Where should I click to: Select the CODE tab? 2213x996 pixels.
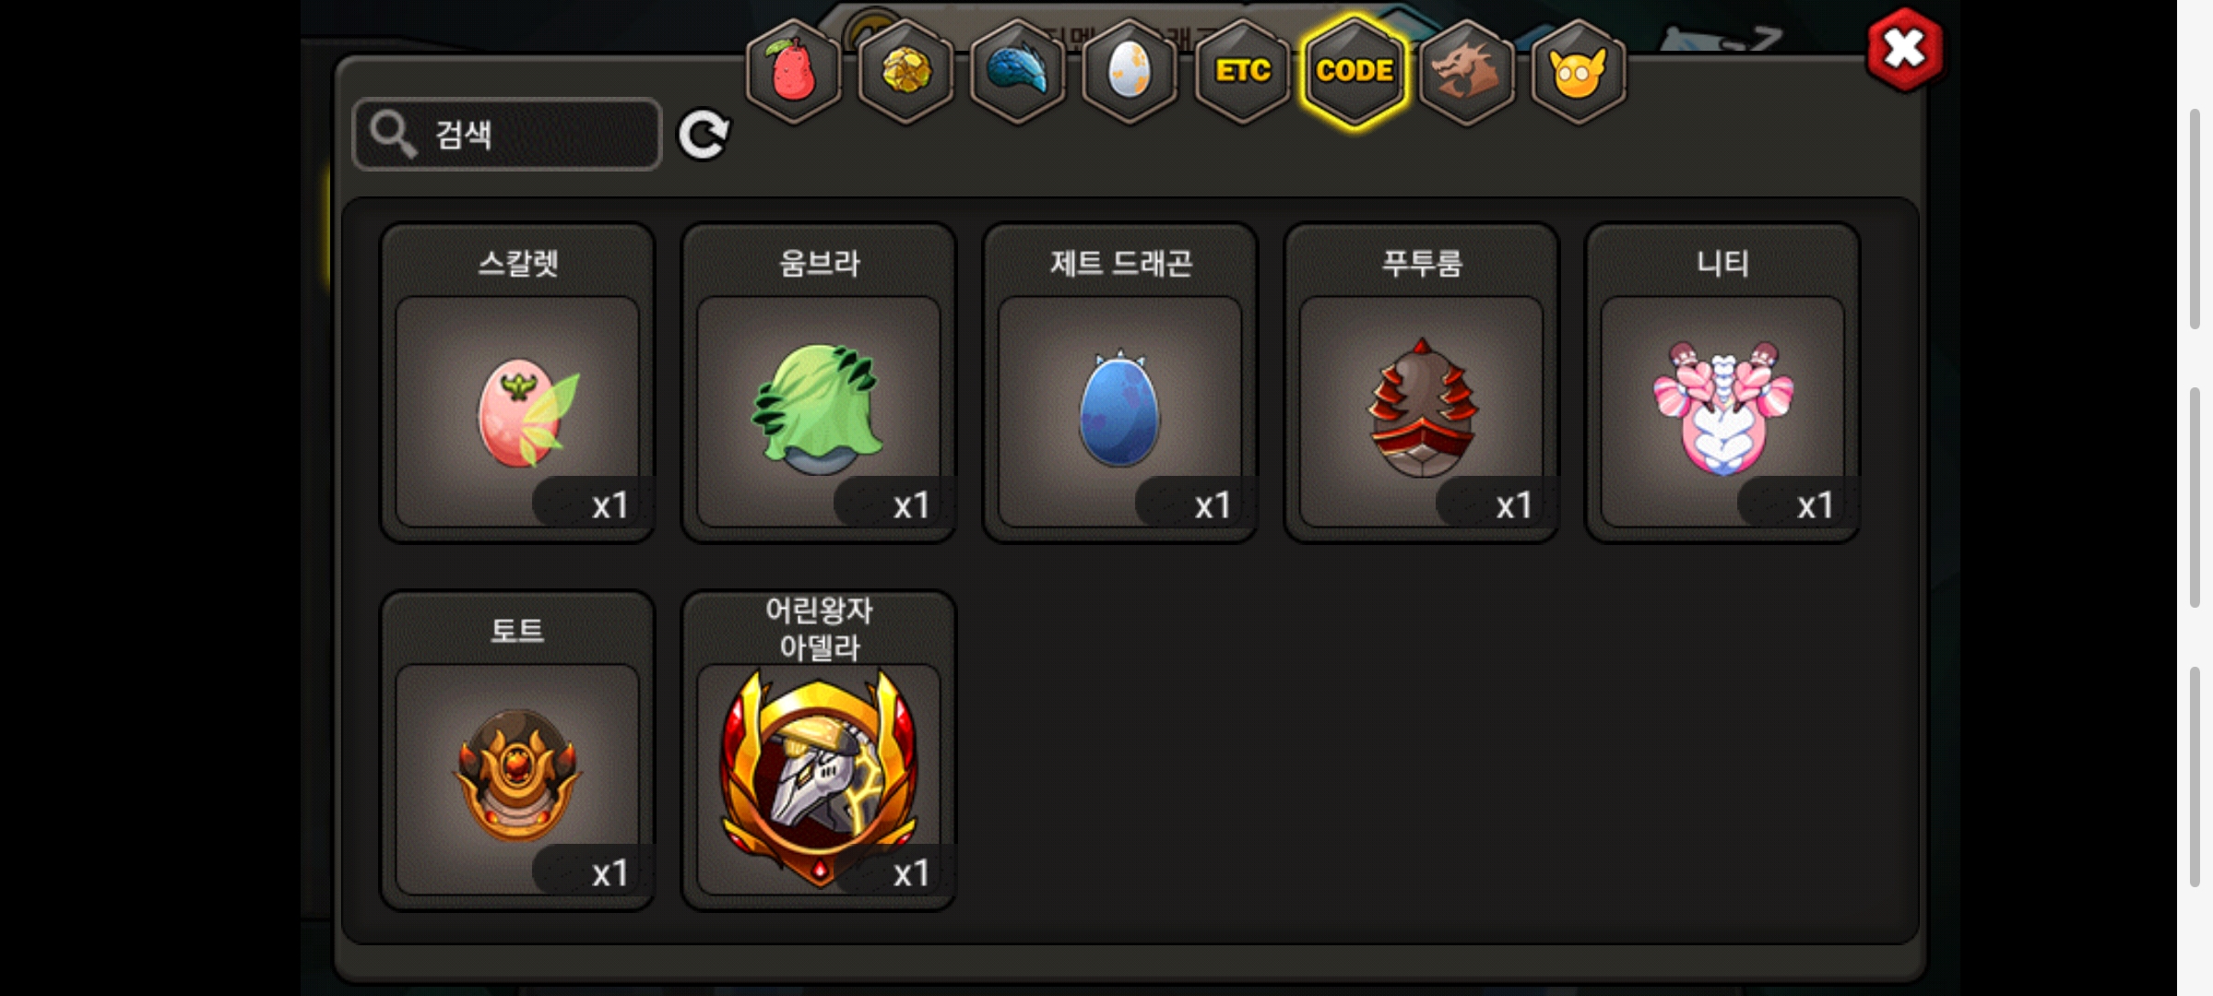pyautogui.click(x=1355, y=71)
